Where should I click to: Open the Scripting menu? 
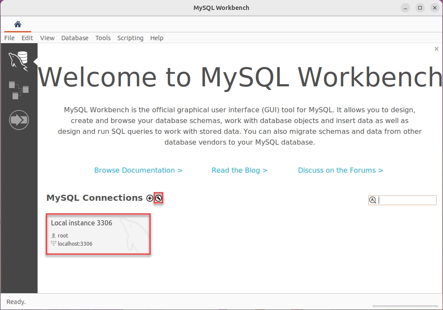coord(130,38)
